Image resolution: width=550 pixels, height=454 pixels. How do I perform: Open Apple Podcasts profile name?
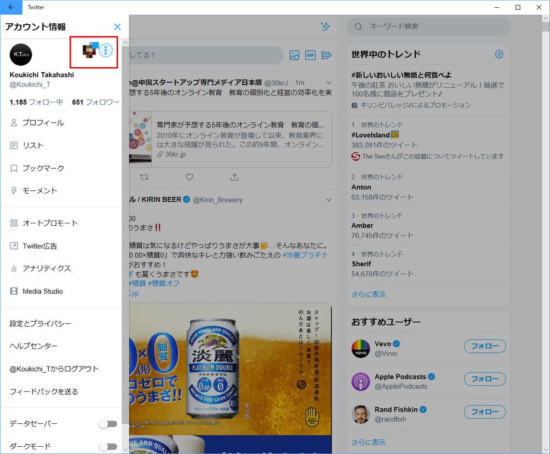click(400, 377)
